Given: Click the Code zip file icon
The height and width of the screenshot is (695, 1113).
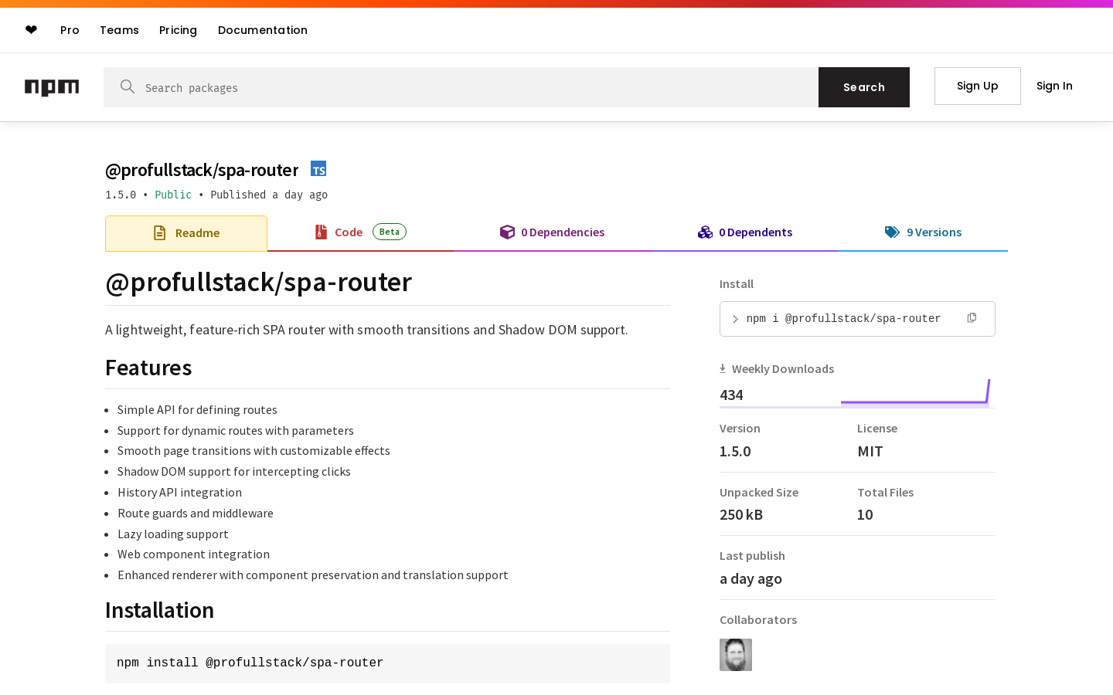Looking at the screenshot, I should pyautogui.click(x=321, y=232).
